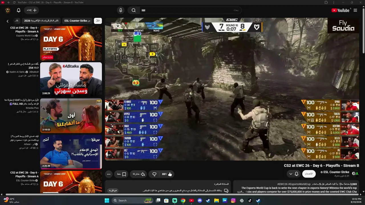Open the Atheer interview video thumbnail
This screenshot has width=365, height=205.
click(x=71, y=152)
